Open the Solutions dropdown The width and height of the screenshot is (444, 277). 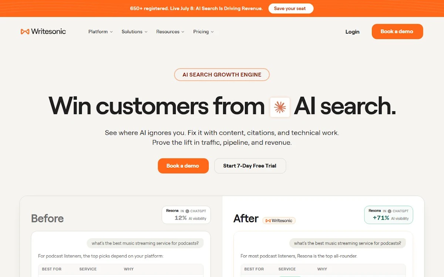[134, 32]
